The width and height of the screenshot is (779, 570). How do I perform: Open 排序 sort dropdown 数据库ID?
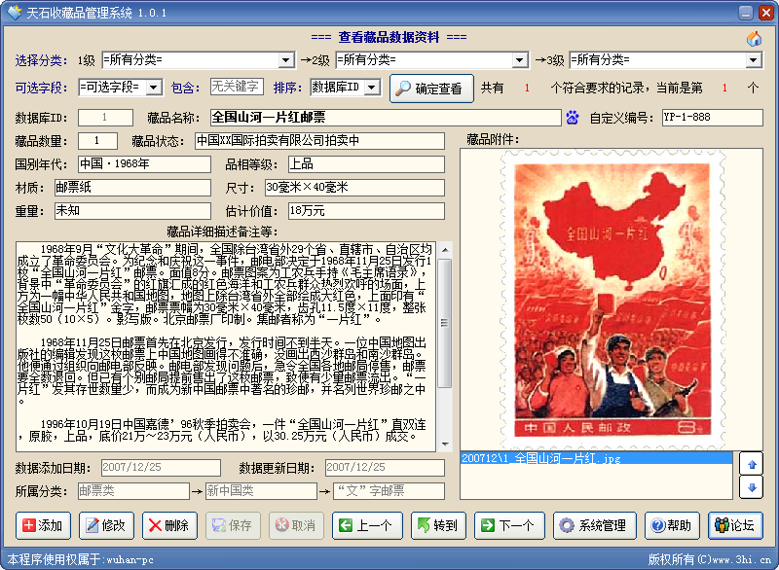(x=372, y=88)
